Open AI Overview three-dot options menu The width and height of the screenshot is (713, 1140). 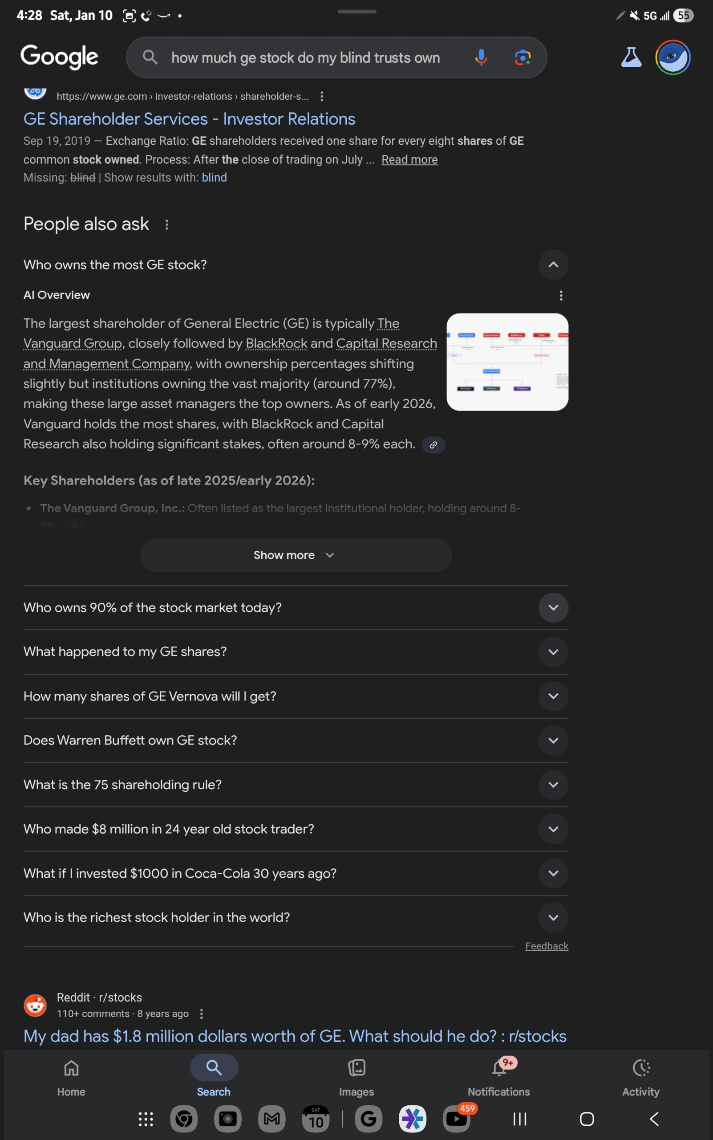[x=561, y=295]
